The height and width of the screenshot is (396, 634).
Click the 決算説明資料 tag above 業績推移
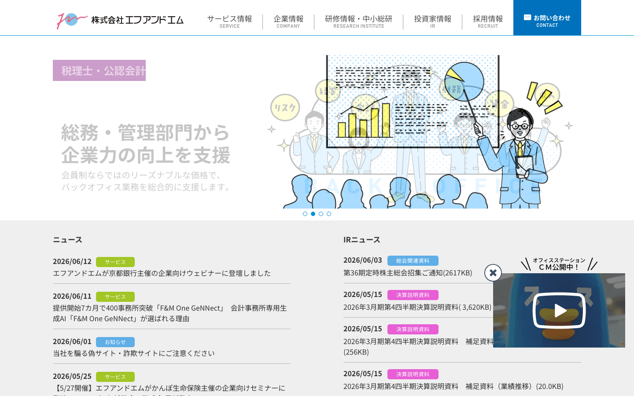(413, 374)
